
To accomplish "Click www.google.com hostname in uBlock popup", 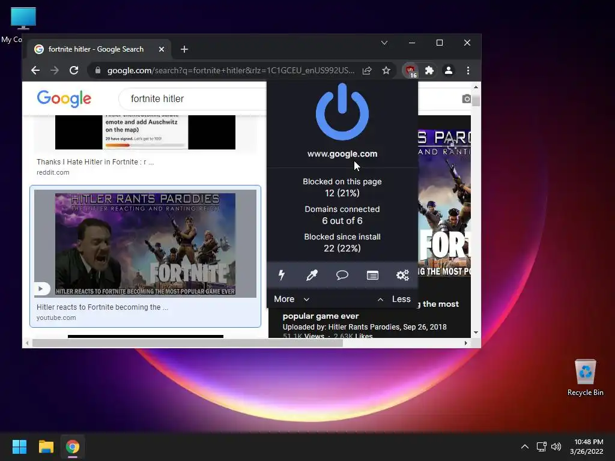I will tap(342, 154).
